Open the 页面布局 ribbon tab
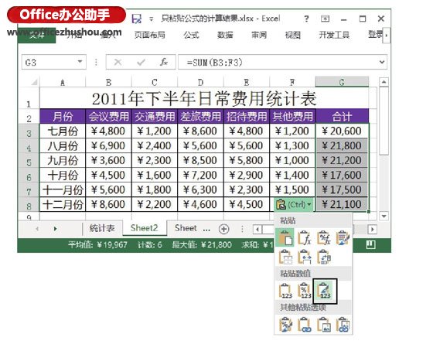 (150, 35)
